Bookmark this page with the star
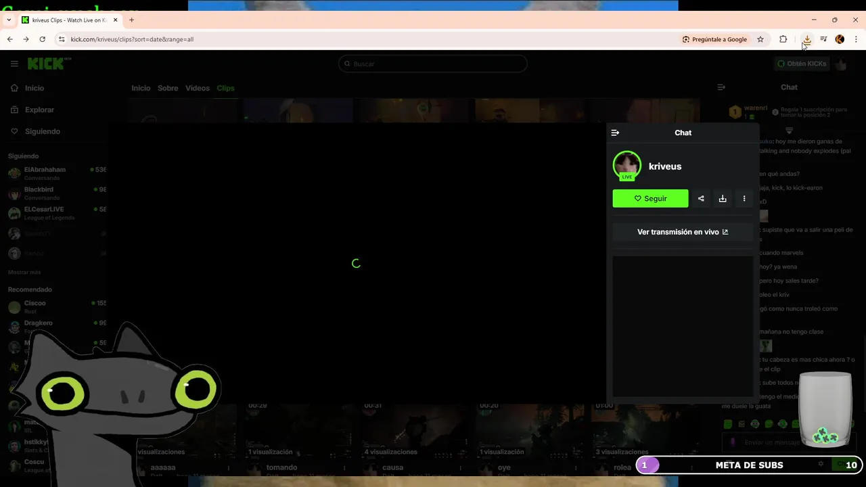 [760, 39]
